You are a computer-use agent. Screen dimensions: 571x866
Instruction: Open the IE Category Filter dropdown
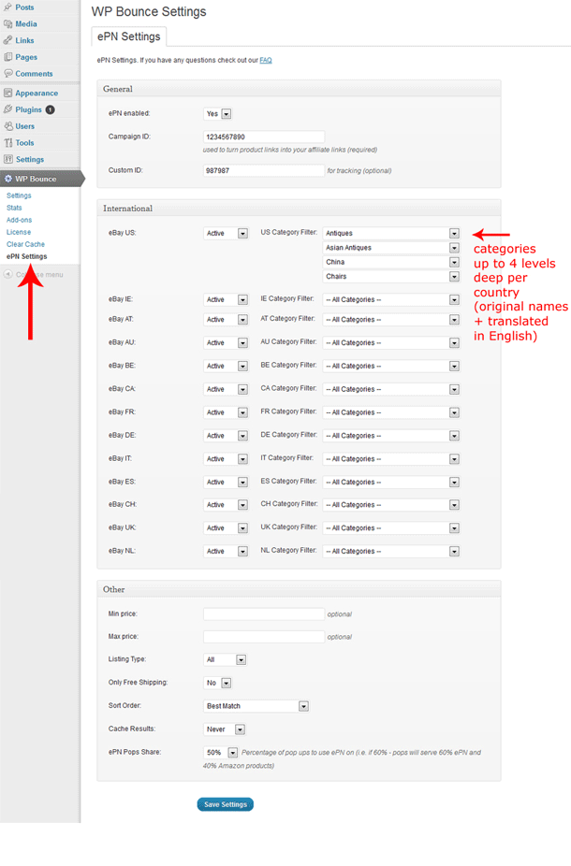click(391, 299)
